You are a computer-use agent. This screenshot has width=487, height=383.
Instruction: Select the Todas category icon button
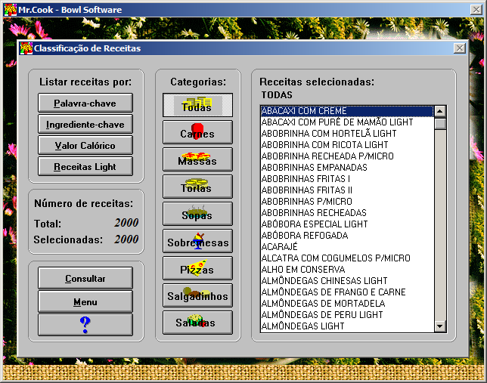197,105
